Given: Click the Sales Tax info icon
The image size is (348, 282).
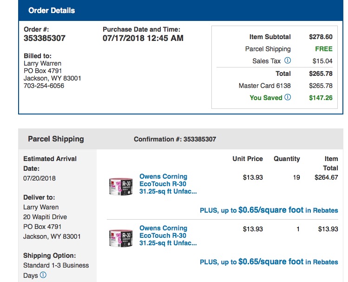Looking at the screenshot, I should pos(288,60).
